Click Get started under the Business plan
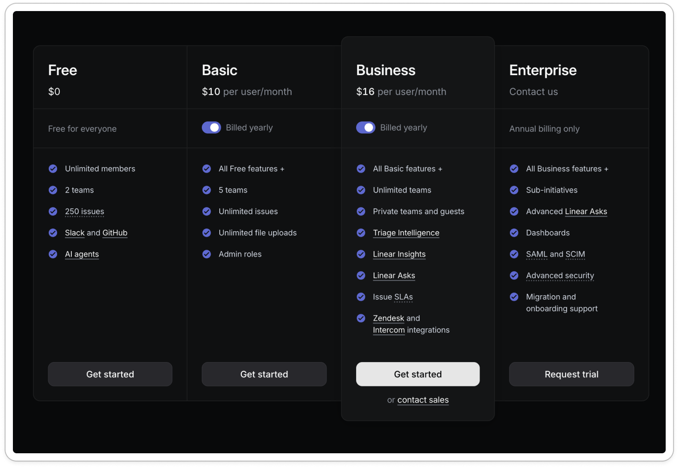 coord(418,374)
